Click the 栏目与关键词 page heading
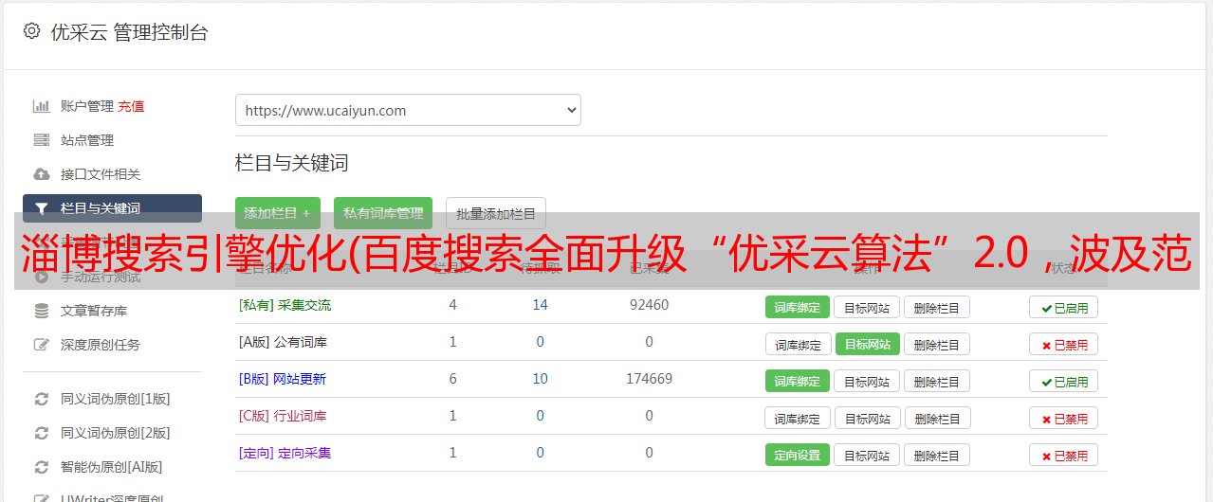Screen dimensions: 1213x502 (x=292, y=163)
